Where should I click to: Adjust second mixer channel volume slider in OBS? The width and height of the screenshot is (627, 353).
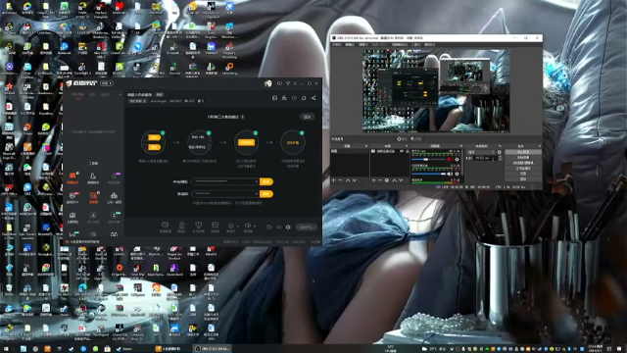pyautogui.click(x=429, y=174)
